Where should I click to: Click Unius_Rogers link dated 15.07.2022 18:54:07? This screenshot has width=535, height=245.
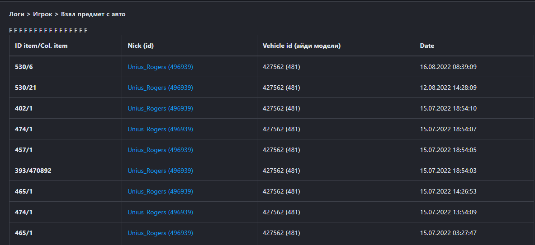[x=160, y=129]
